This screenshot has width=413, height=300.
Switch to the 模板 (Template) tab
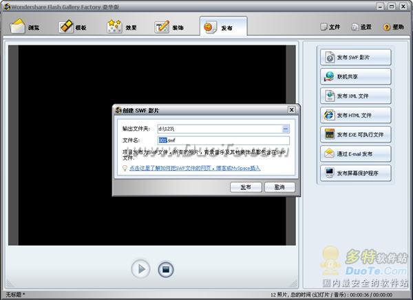coord(72,26)
